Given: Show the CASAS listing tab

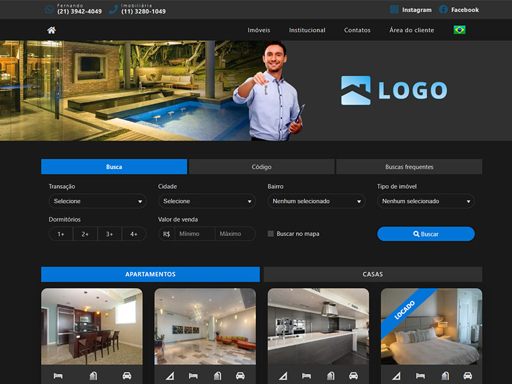Looking at the screenshot, I should point(373,275).
